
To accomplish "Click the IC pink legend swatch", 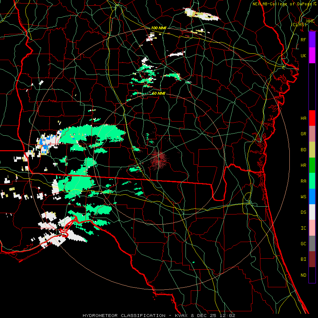I will pos(312,228).
